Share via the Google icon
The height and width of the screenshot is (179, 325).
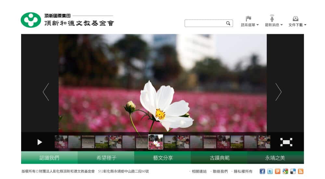tap(285, 172)
